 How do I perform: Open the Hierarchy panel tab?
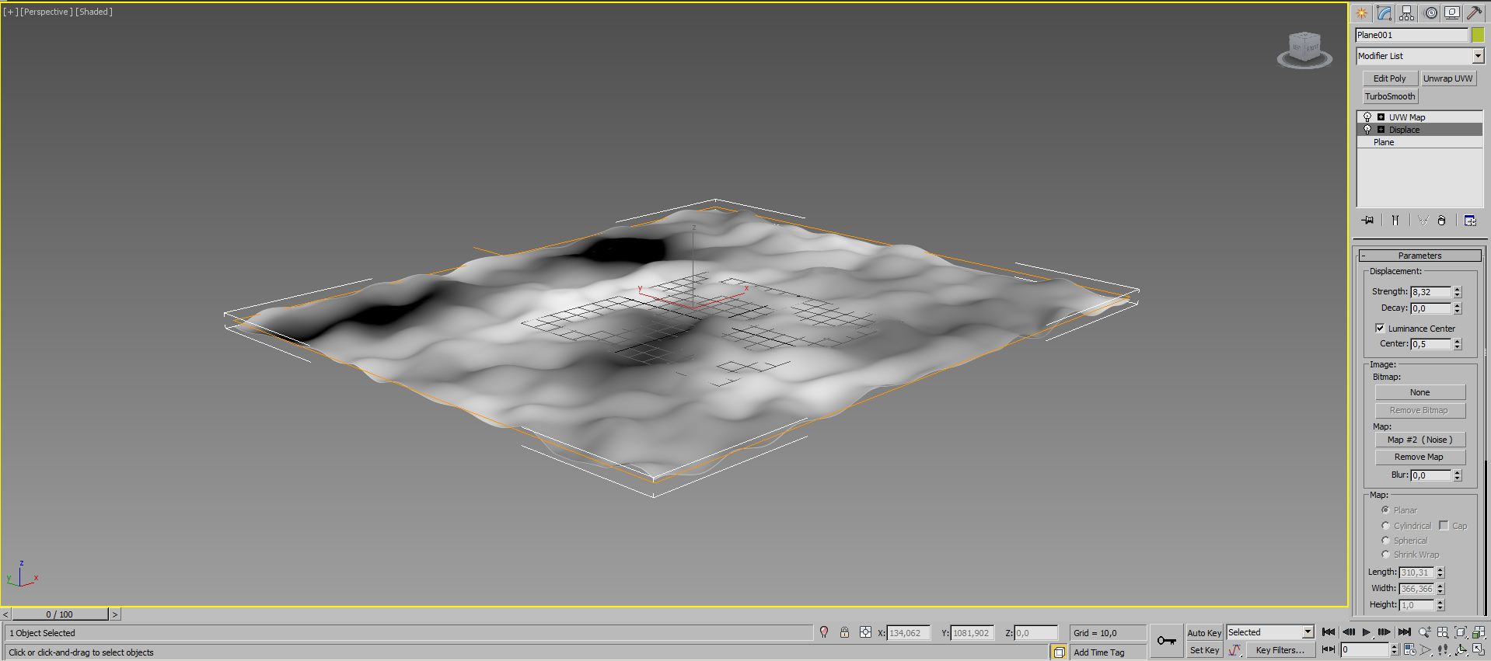1407,13
